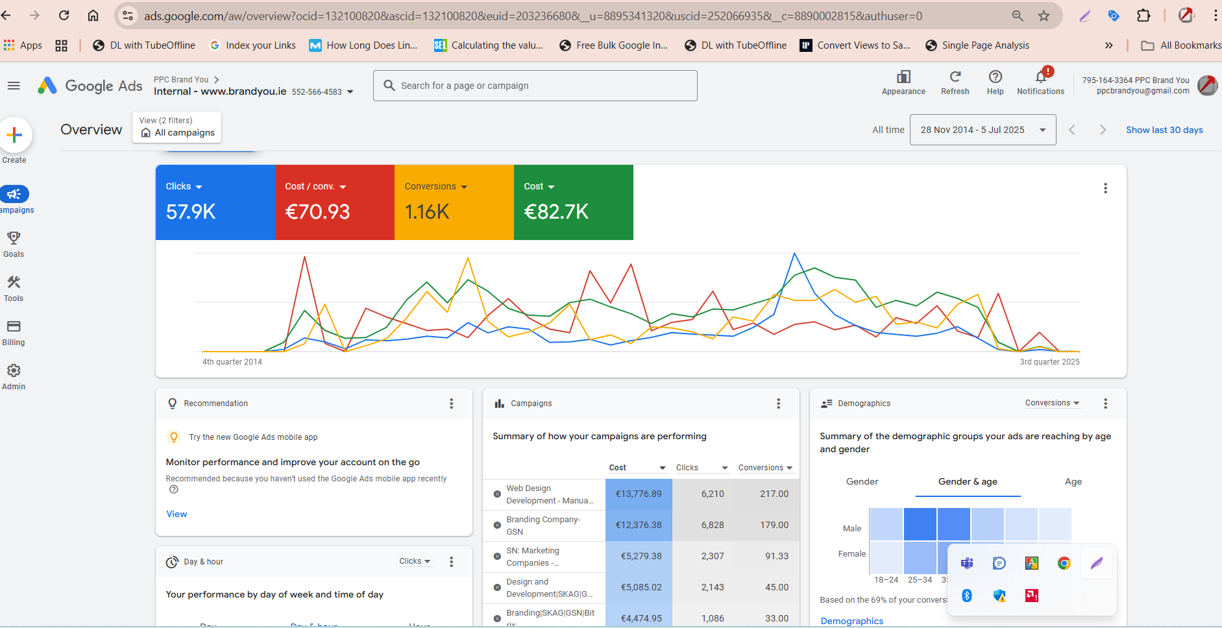Click the Refresh icon in header
This screenshot has height=628, width=1222.
(x=955, y=77)
